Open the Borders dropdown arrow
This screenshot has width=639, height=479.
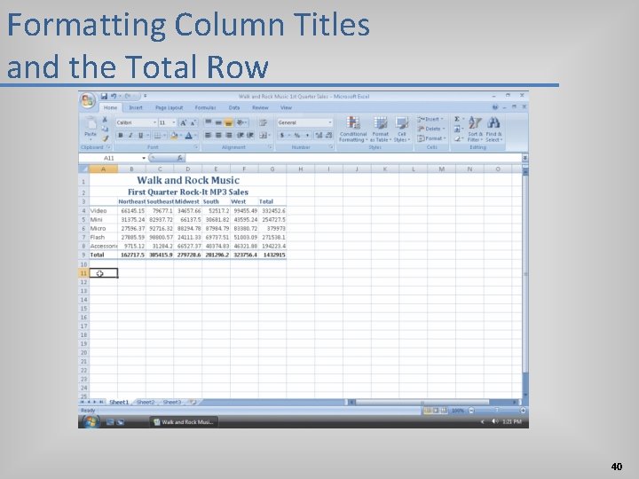[165, 135]
